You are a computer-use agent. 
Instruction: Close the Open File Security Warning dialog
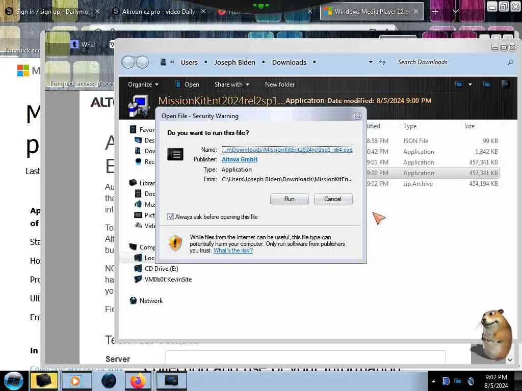[357, 116]
